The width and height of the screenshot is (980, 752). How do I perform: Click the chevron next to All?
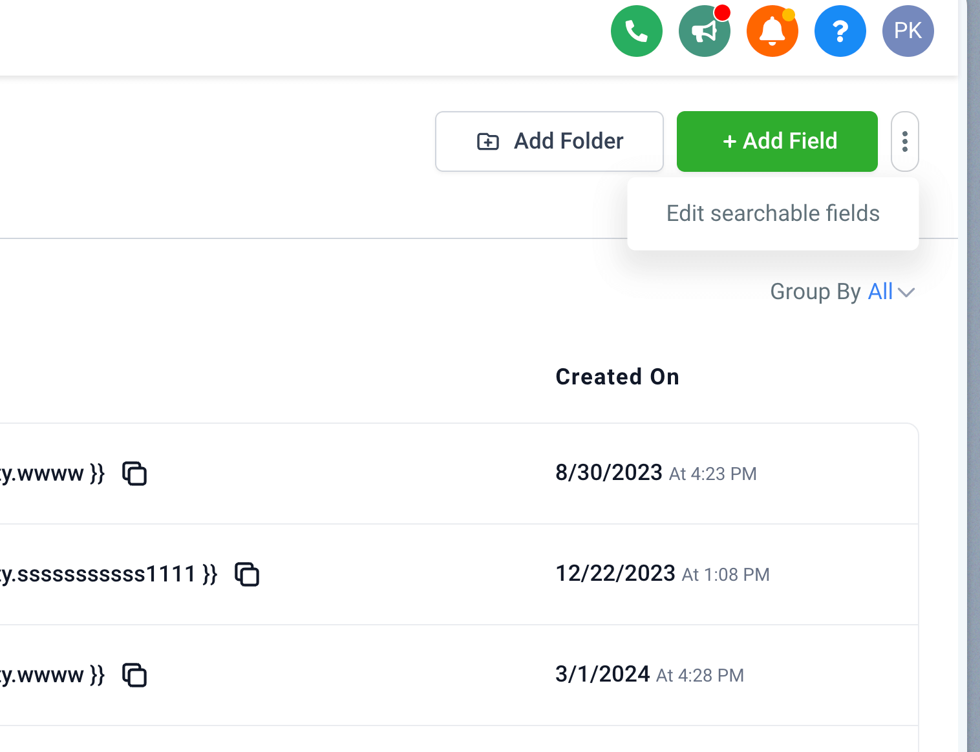pyautogui.click(x=906, y=293)
